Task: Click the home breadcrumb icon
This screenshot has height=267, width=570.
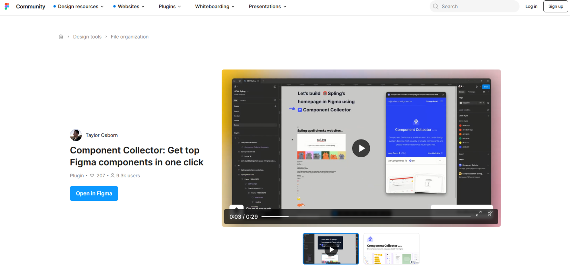Action: [61, 37]
